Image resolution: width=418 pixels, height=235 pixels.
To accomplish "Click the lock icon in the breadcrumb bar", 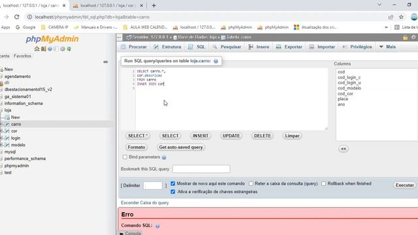I will point(405,37).
